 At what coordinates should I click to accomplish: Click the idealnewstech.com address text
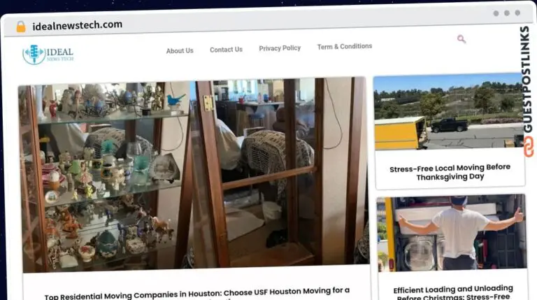[x=78, y=25]
